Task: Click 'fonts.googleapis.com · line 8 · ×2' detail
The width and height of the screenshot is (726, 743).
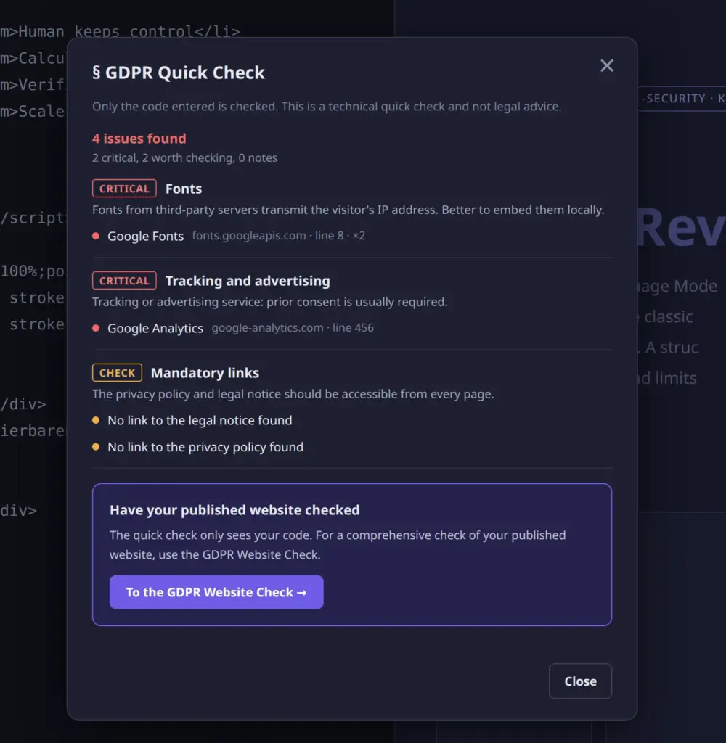Action: click(279, 236)
